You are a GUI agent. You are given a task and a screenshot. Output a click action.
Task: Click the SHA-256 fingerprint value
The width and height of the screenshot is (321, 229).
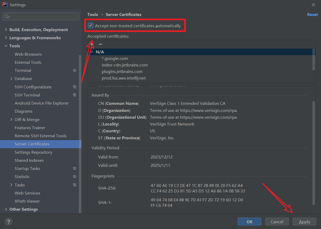point(198,188)
